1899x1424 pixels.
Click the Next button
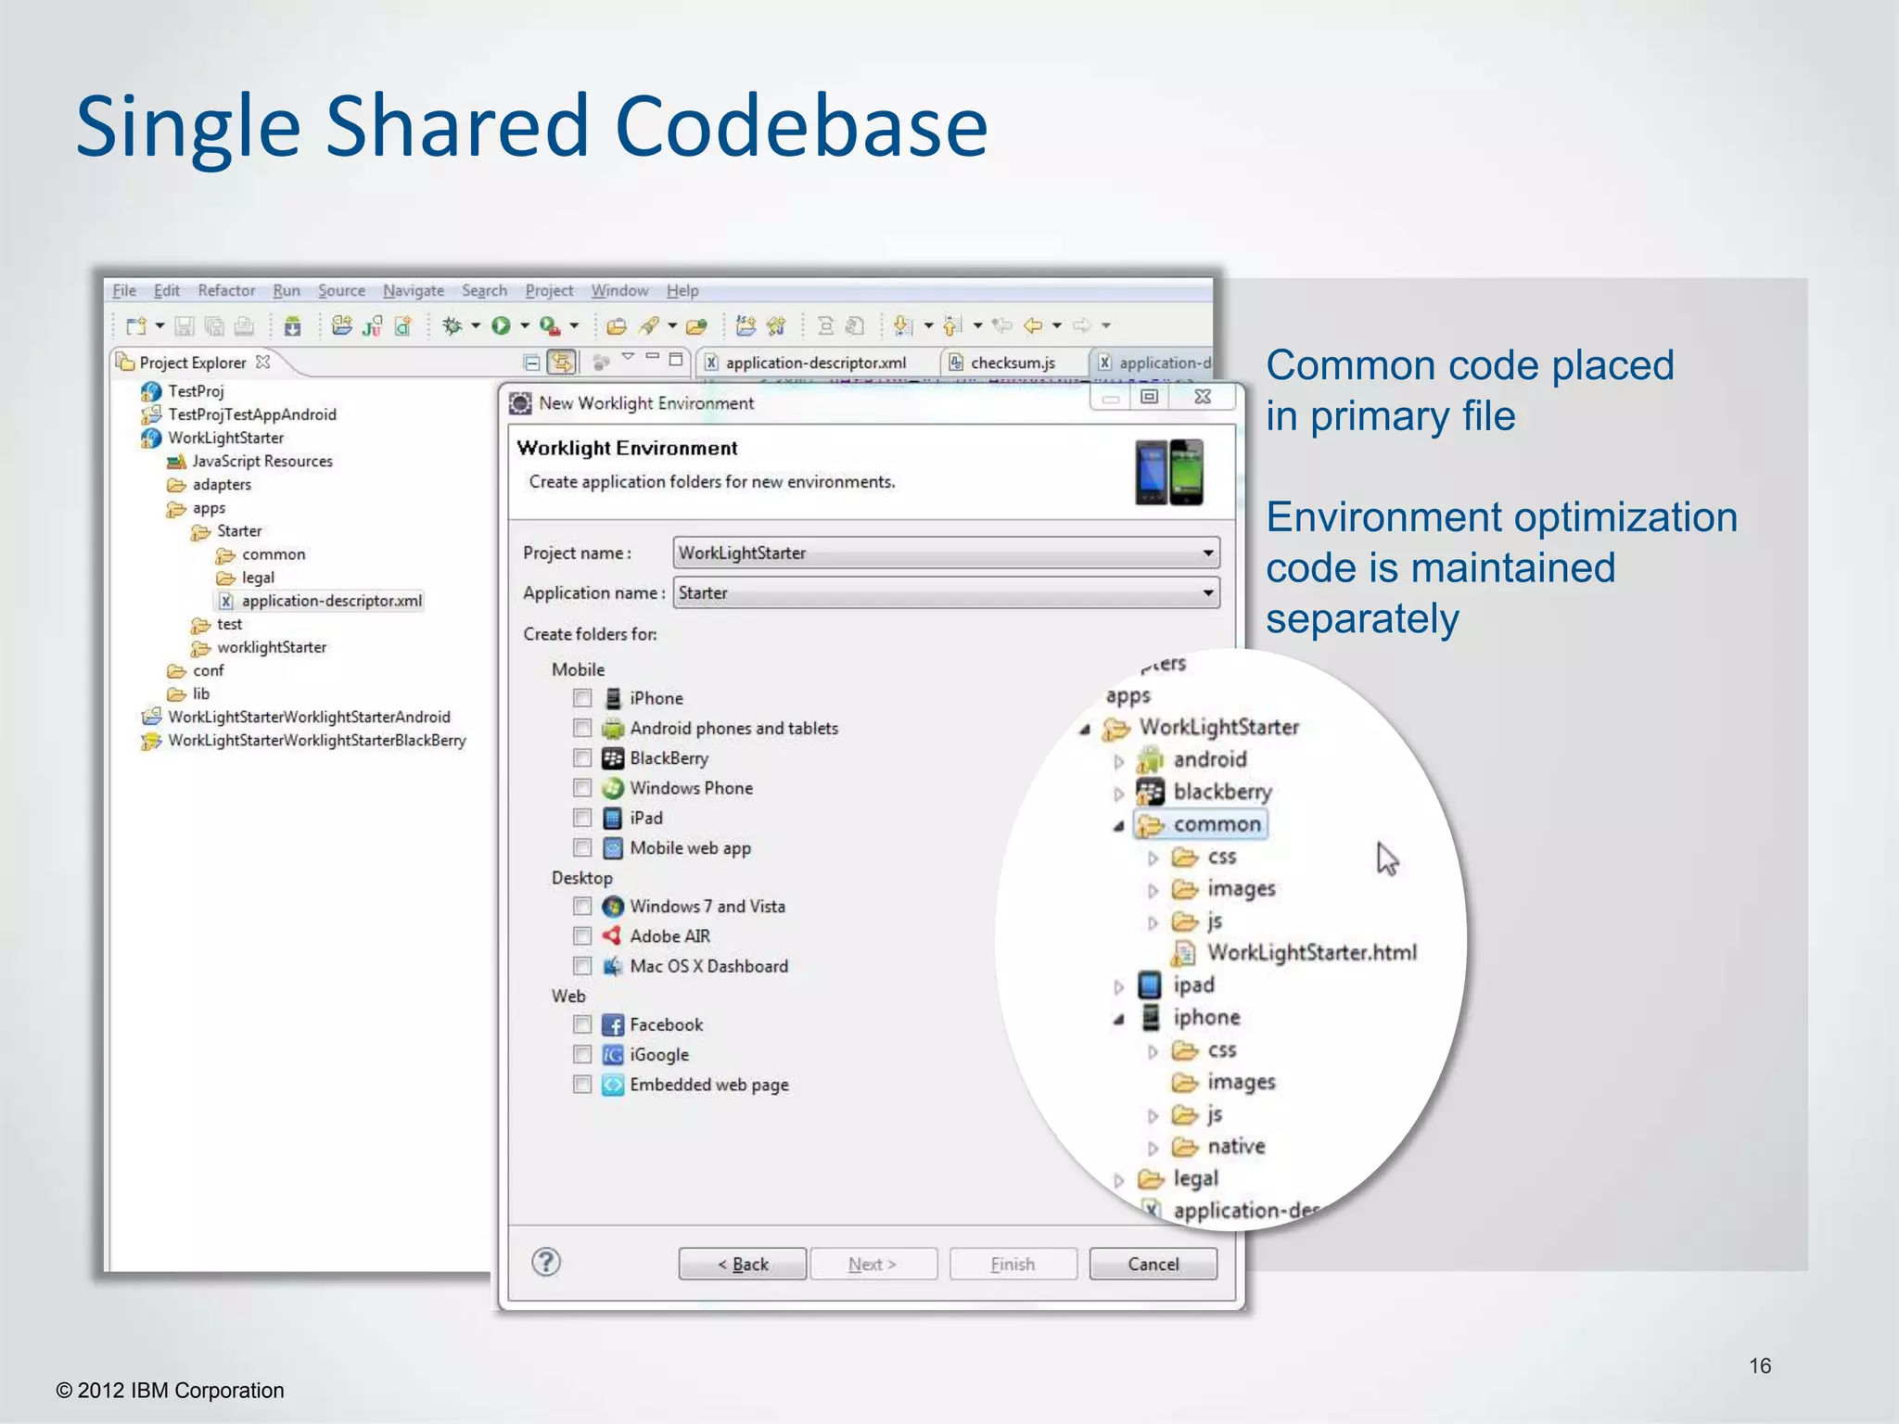873,1264
